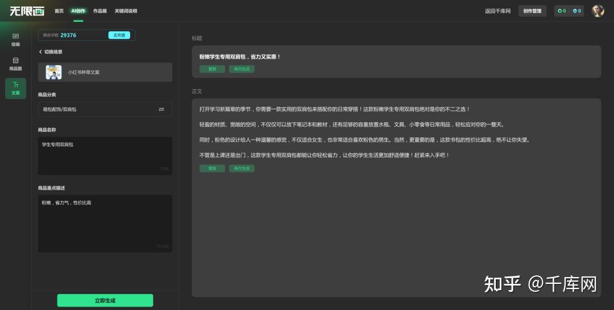Click the body paragraph starting with 轻盈的材质

coord(352,124)
